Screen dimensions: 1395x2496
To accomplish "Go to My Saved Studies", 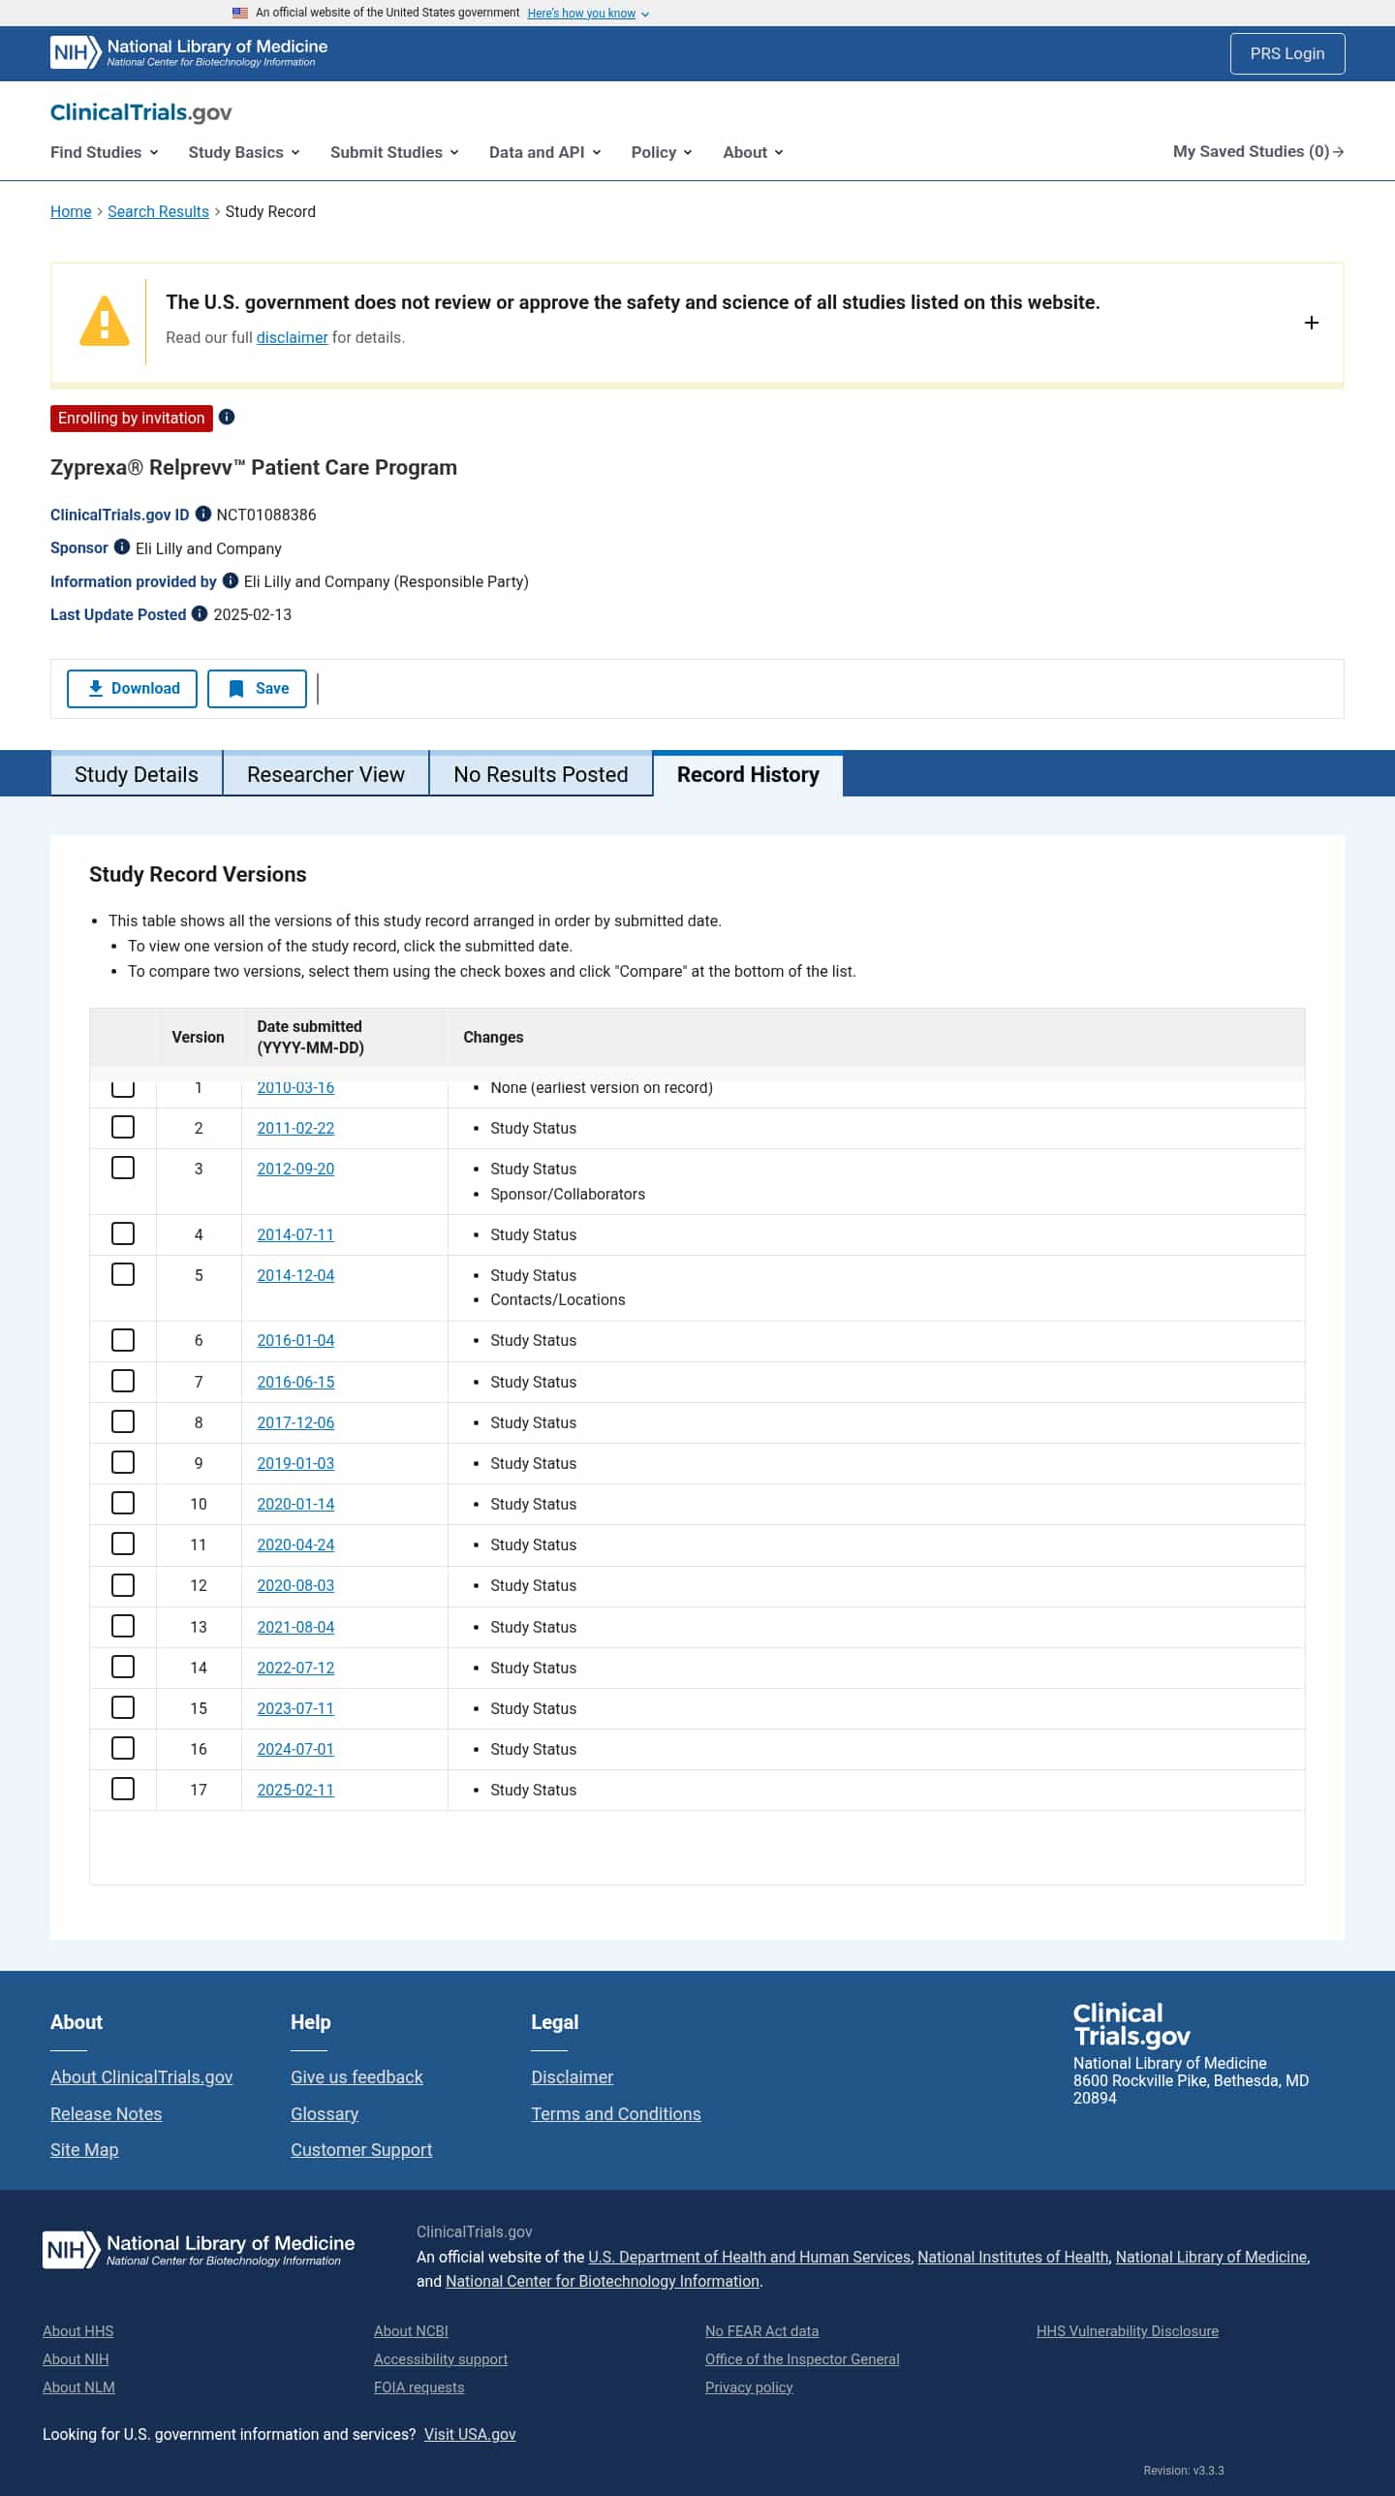I will click(1257, 151).
